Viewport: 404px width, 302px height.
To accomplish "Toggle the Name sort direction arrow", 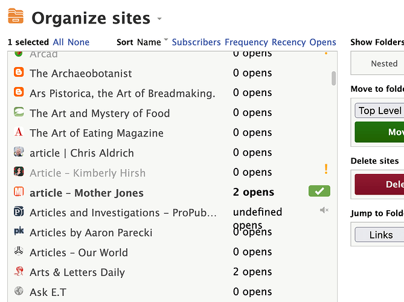I will click(x=166, y=39).
